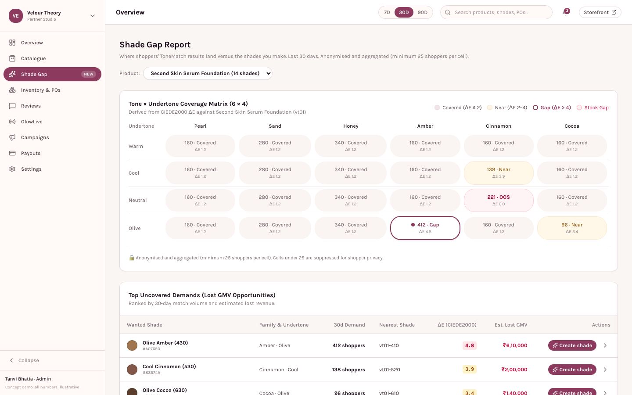This screenshot has height=395, width=632.
Task: Select the Neutral Cinnamon 221 OOS cell
Action: coord(499,200)
